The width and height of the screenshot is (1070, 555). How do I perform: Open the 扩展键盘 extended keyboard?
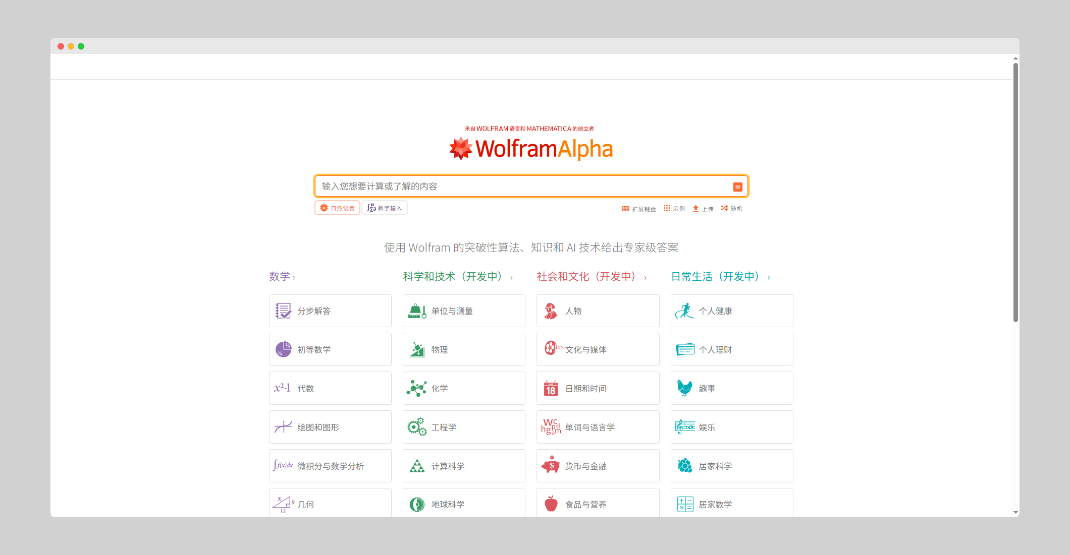[x=639, y=209]
